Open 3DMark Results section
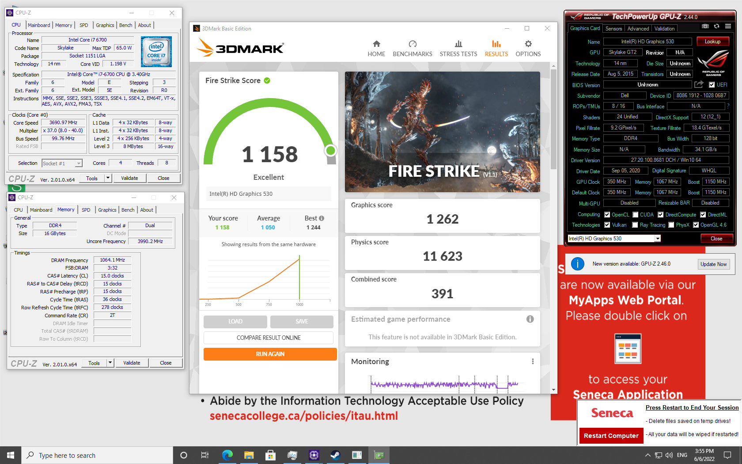Screen dimensions: 742x464 point(496,49)
